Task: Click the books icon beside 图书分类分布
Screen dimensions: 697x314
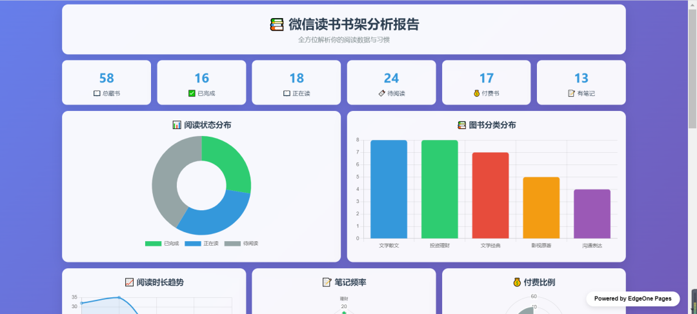Action: [x=462, y=125]
